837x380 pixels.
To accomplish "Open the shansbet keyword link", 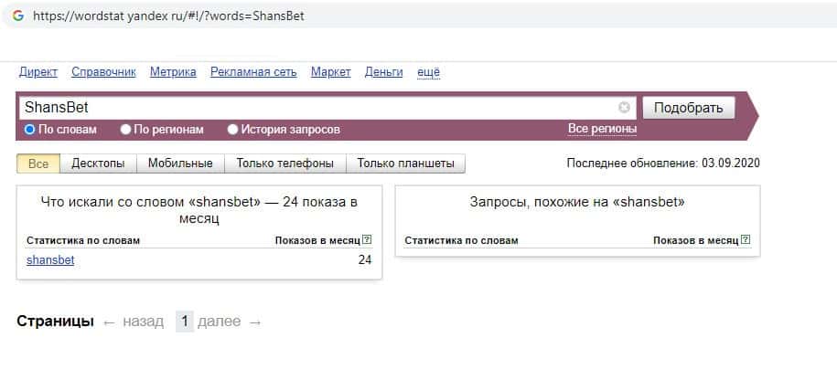I will (x=50, y=260).
